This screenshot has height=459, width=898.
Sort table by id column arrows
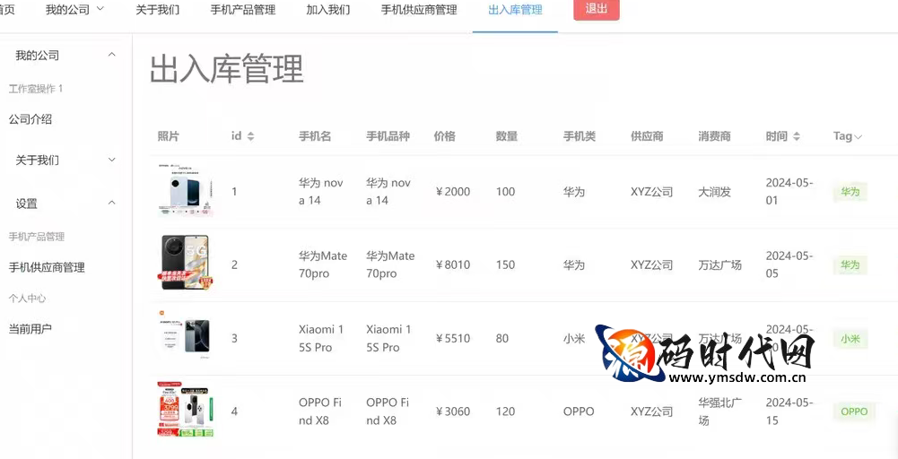[250, 136]
